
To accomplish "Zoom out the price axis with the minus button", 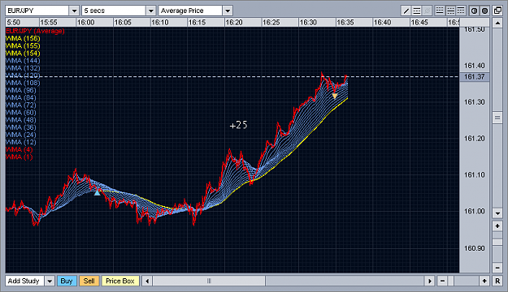I will [x=497, y=268].
